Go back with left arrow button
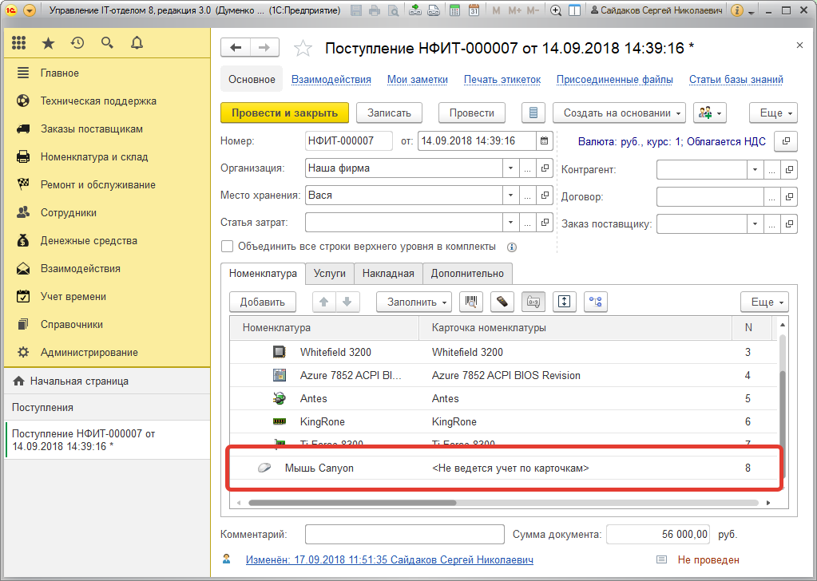The image size is (817, 581). click(x=236, y=48)
